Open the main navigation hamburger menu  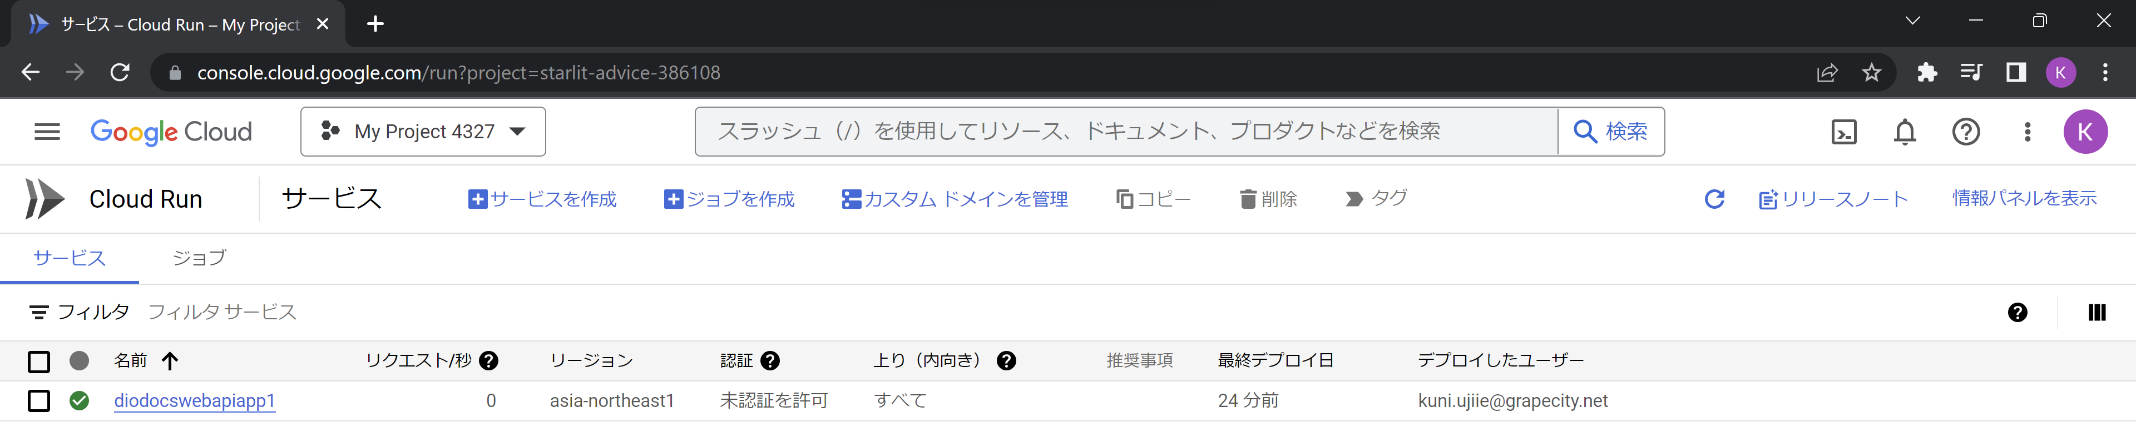tap(47, 132)
